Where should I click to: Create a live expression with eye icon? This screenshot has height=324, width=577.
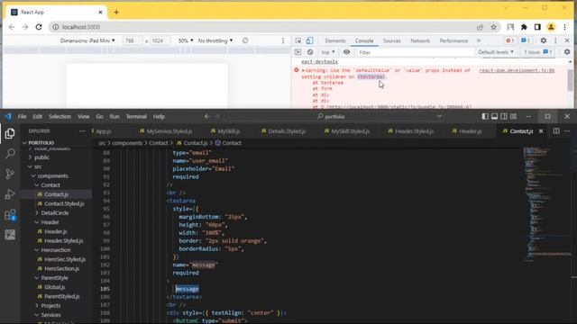click(x=346, y=52)
